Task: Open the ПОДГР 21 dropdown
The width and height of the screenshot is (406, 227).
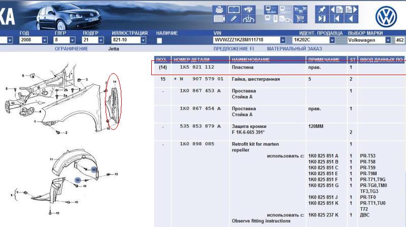Action: pyautogui.click(x=101, y=40)
